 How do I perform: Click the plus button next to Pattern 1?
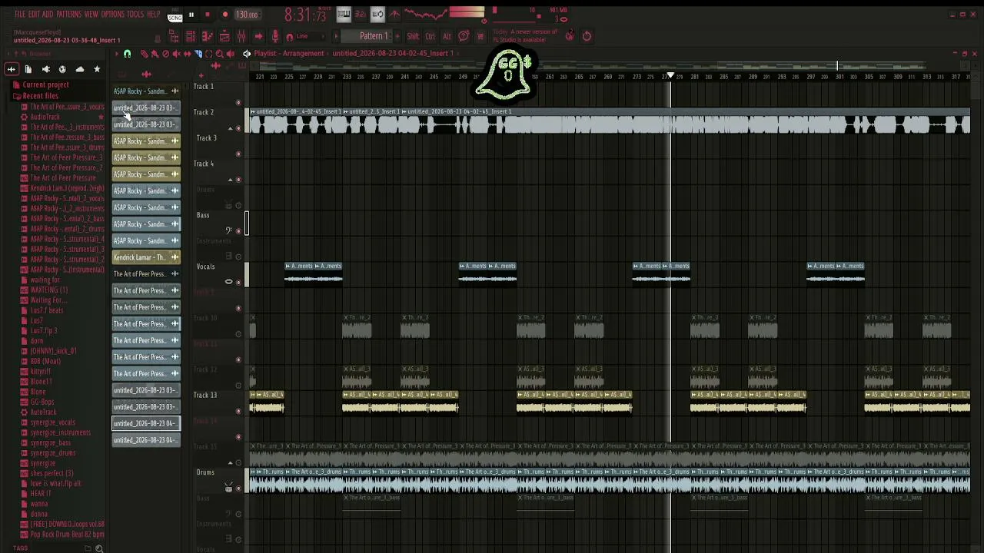397,36
